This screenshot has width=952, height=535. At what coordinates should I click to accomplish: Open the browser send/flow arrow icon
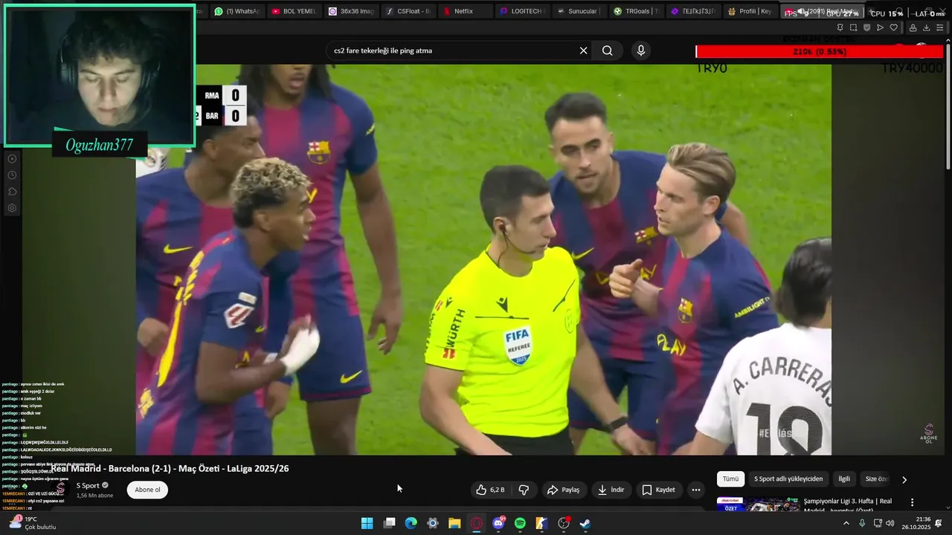880,27
